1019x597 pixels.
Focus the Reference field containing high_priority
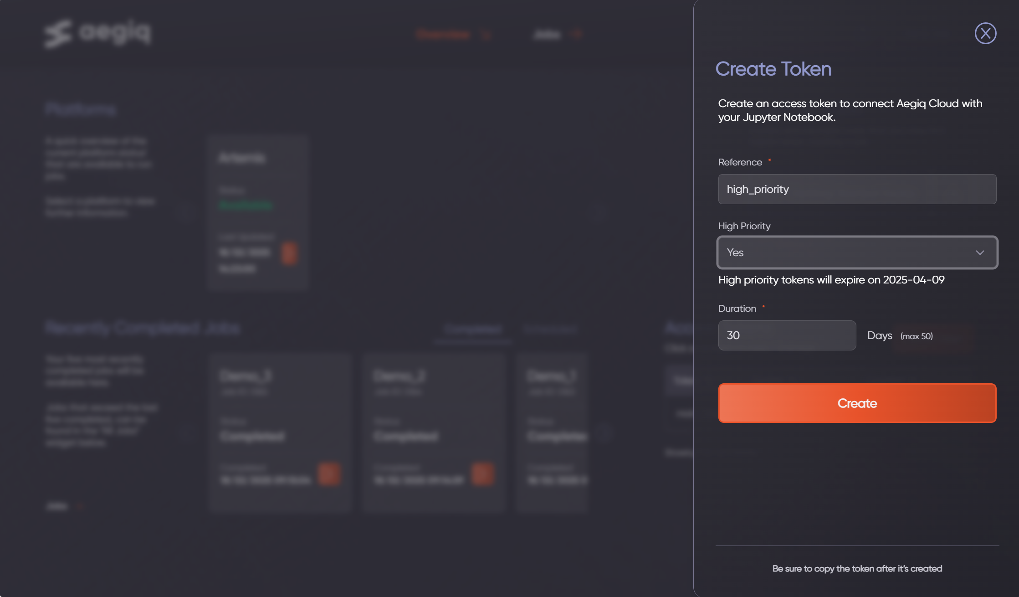[x=857, y=189]
